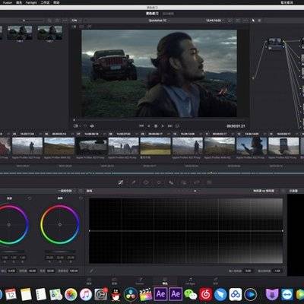Click the first icon above viewer's top-left
This screenshot has width=304, height=304.
74,27
